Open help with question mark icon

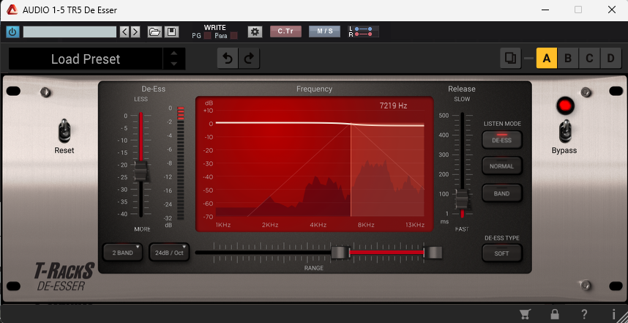pyautogui.click(x=584, y=314)
